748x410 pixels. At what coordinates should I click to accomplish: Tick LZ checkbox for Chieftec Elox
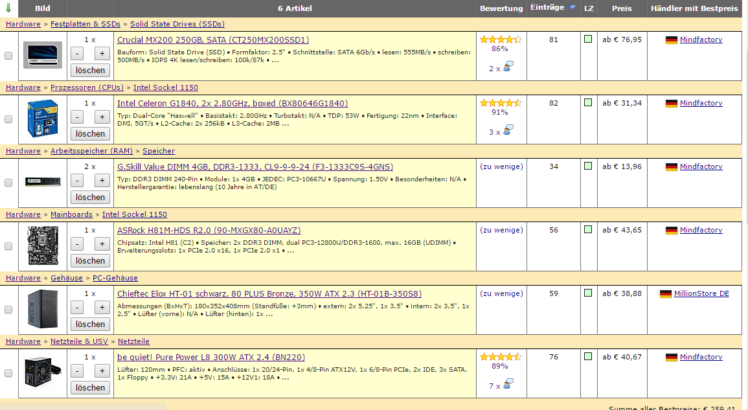click(x=588, y=293)
